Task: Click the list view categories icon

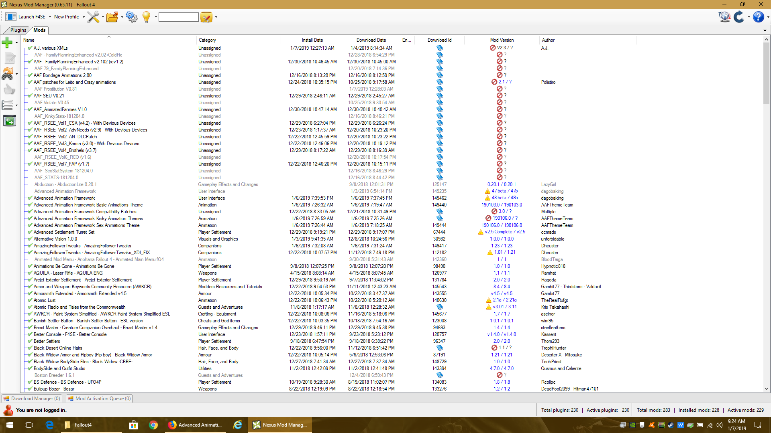Action: (x=7, y=105)
